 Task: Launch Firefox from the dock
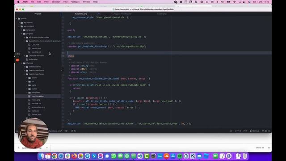pos(74,156)
